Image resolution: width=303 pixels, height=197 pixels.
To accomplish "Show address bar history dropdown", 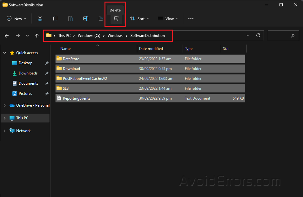I will [248, 36].
